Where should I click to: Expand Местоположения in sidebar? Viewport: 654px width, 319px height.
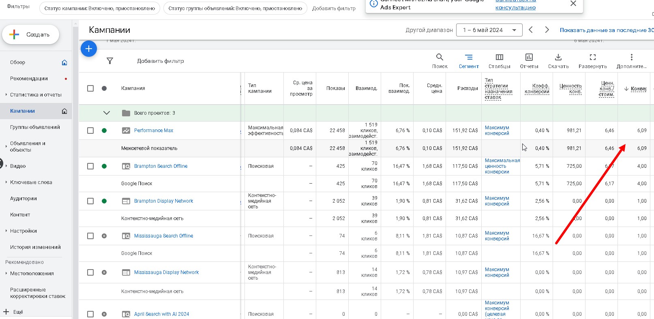(x=6, y=274)
